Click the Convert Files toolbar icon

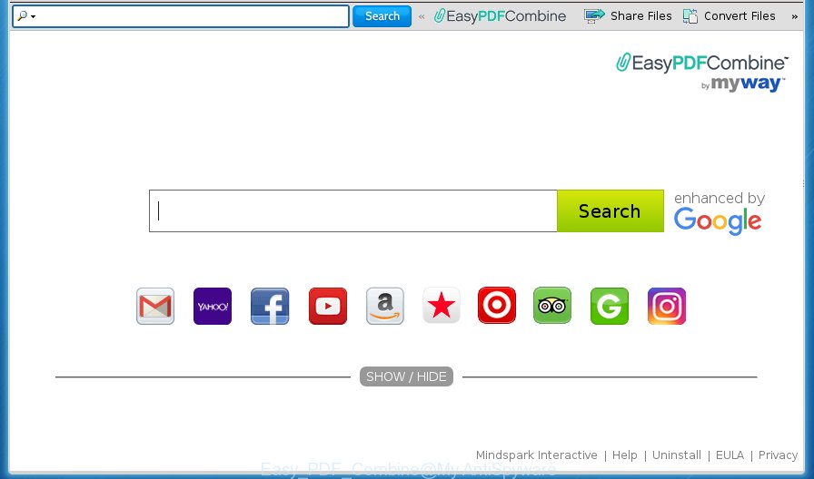[690, 16]
